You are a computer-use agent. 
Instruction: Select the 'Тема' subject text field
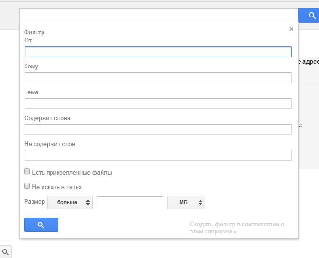tap(158, 104)
